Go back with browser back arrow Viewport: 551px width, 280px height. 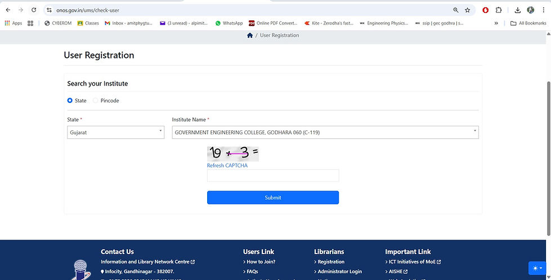8,10
